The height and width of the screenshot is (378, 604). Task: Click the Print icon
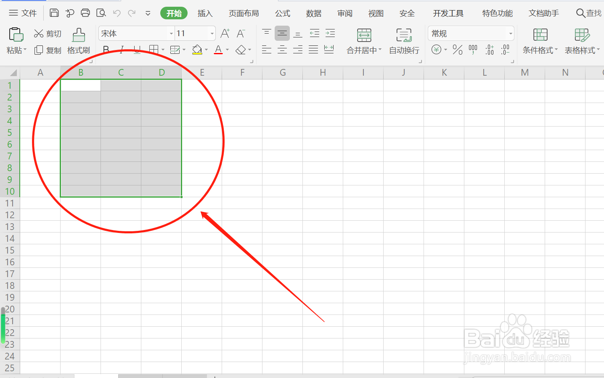pos(85,13)
